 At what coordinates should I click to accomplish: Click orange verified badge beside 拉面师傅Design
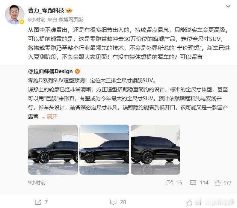click(77, 71)
